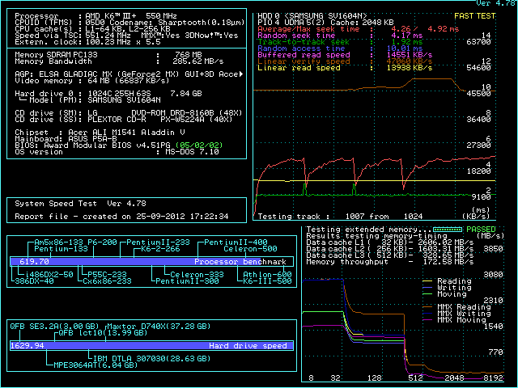Click the PIO 4 UDMA 5(2) Cache line
The width and height of the screenshot is (518, 388).
[x=325, y=23]
